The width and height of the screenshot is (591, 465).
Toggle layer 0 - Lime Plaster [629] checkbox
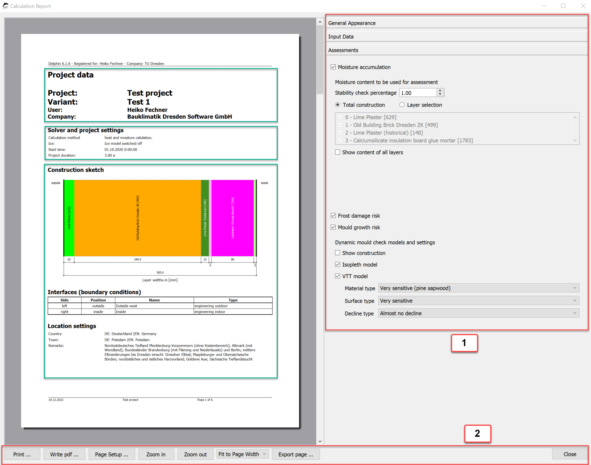click(340, 117)
